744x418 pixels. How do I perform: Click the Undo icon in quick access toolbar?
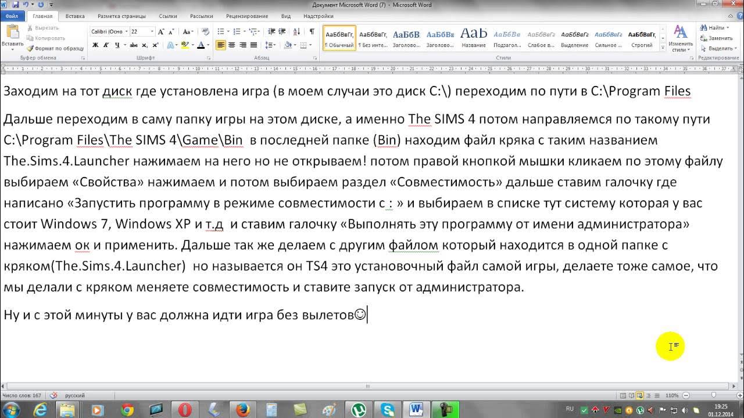[24, 5]
